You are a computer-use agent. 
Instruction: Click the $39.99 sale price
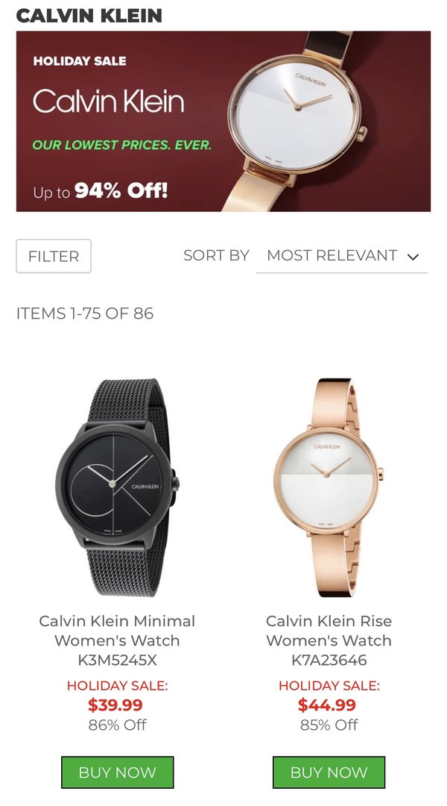point(115,705)
